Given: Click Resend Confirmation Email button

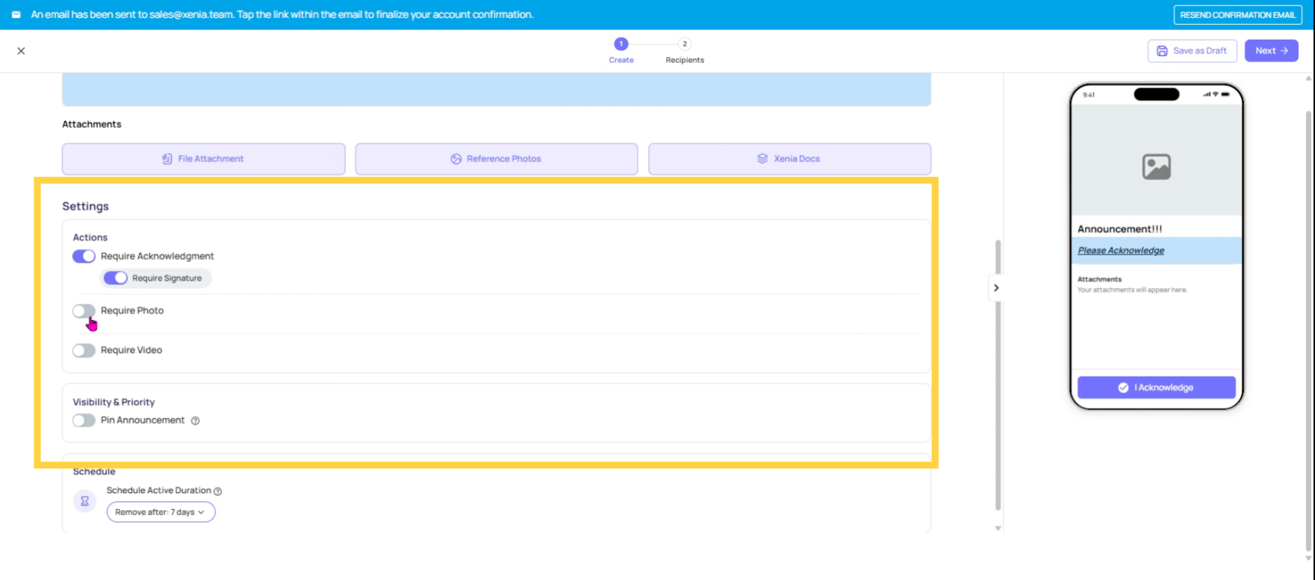Looking at the screenshot, I should [x=1238, y=15].
